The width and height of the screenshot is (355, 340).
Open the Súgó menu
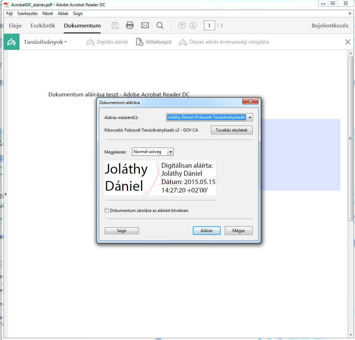click(78, 14)
